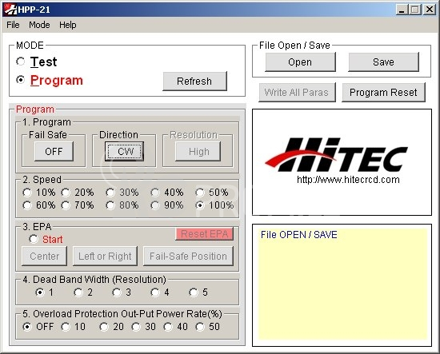Set overload protection power rate to 30
The width and height of the screenshot is (440, 354).
click(x=136, y=327)
